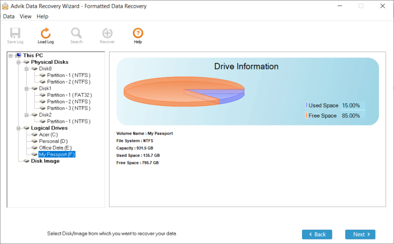394x244 pixels.
Task: Open the View menu
Action: (26, 16)
